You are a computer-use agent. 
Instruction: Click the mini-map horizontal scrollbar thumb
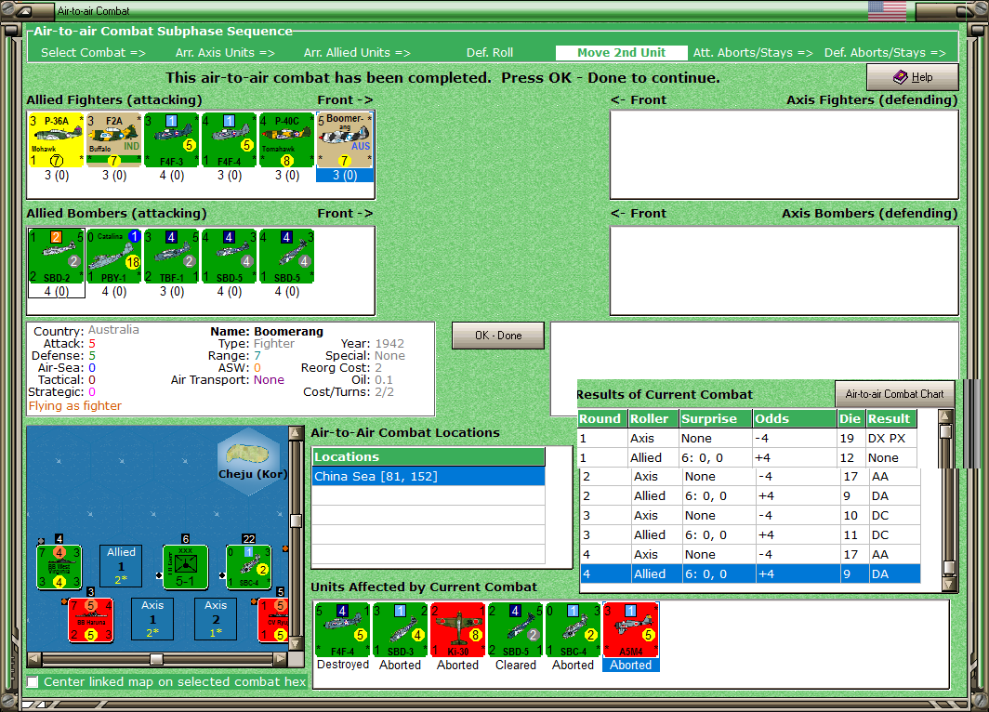(x=156, y=659)
